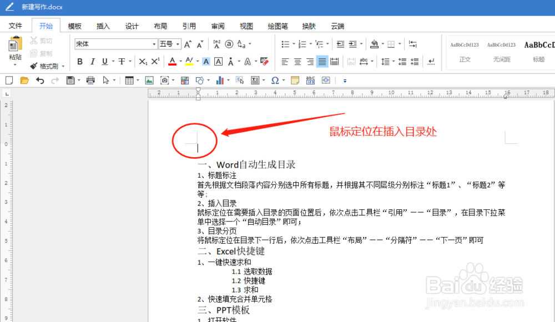This screenshot has height=322, width=555.
Task: Toggle the highlighted justify alignment button
Action: (322, 61)
